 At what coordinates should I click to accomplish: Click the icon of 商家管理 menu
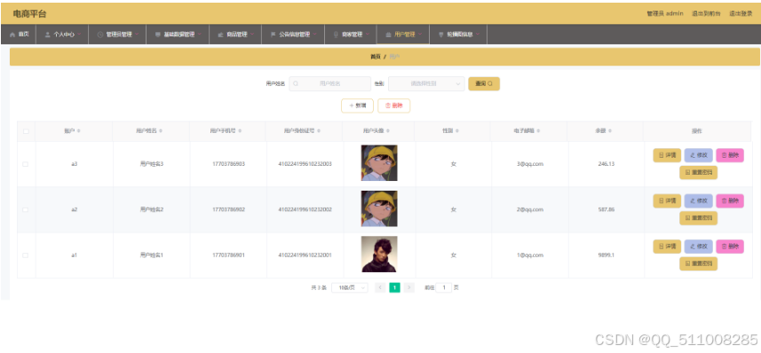(336, 35)
